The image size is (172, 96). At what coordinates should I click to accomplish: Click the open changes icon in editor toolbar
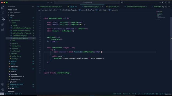[x=163, y=7]
